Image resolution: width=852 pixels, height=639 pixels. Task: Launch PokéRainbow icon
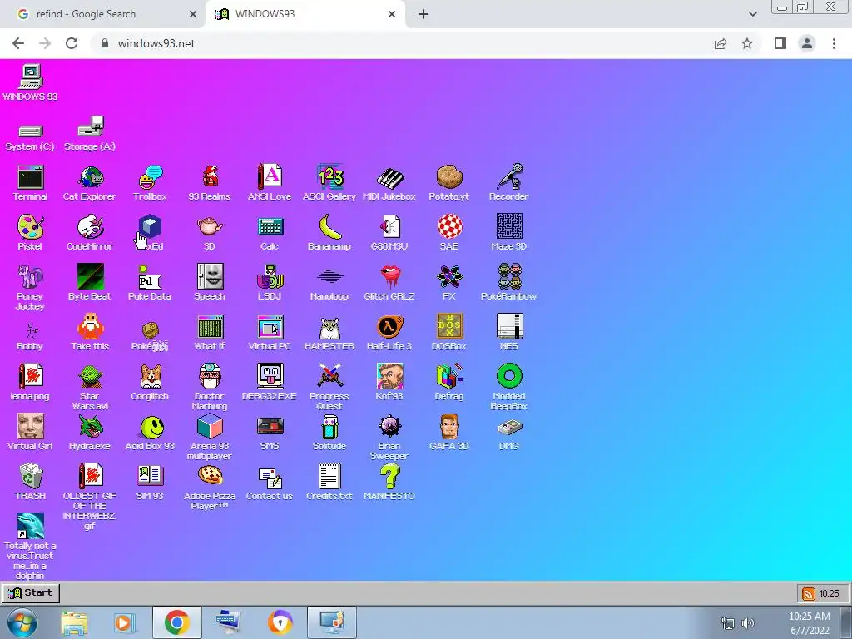point(508,283)
